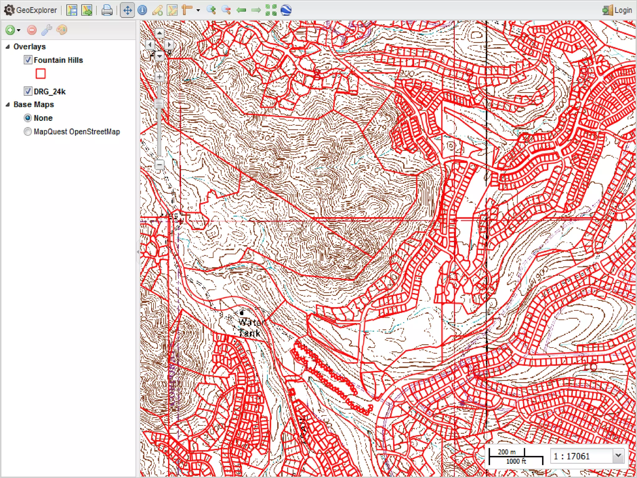
Task: Click Zoom to max extent icon
Action: pos(271,10)
